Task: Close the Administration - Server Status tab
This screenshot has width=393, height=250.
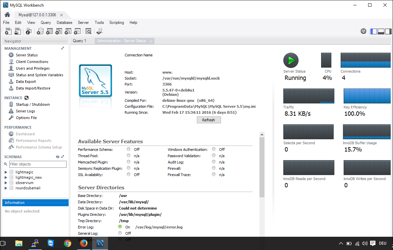Action: 151,41
